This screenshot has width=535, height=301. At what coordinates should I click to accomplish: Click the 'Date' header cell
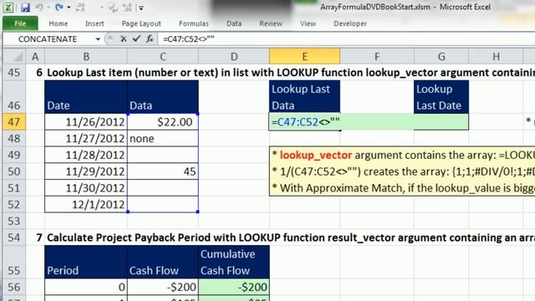tap(86, 97)
